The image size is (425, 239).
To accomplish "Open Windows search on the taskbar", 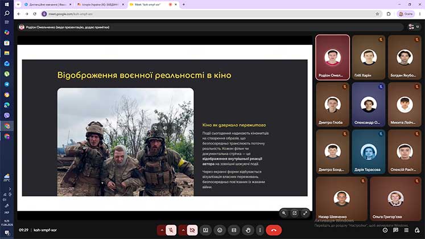I will coord(7,13).
